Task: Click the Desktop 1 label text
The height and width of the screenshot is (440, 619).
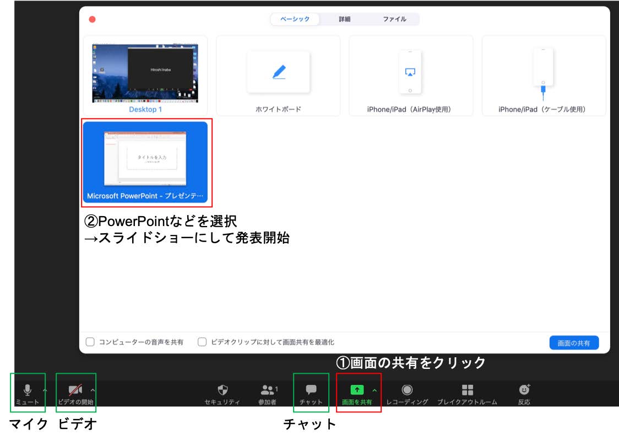Action: pyautogui.click(x=145, y=110)
